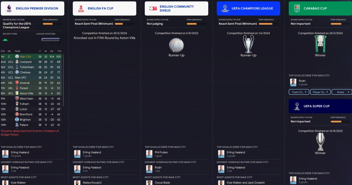The image size is (352, 185).
Task: Click the UEFA Super Cup logo icon
Action: pos(297,106)
